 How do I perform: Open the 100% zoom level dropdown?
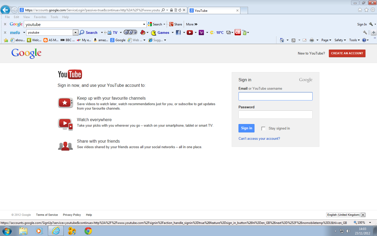(x=370, y=223)
